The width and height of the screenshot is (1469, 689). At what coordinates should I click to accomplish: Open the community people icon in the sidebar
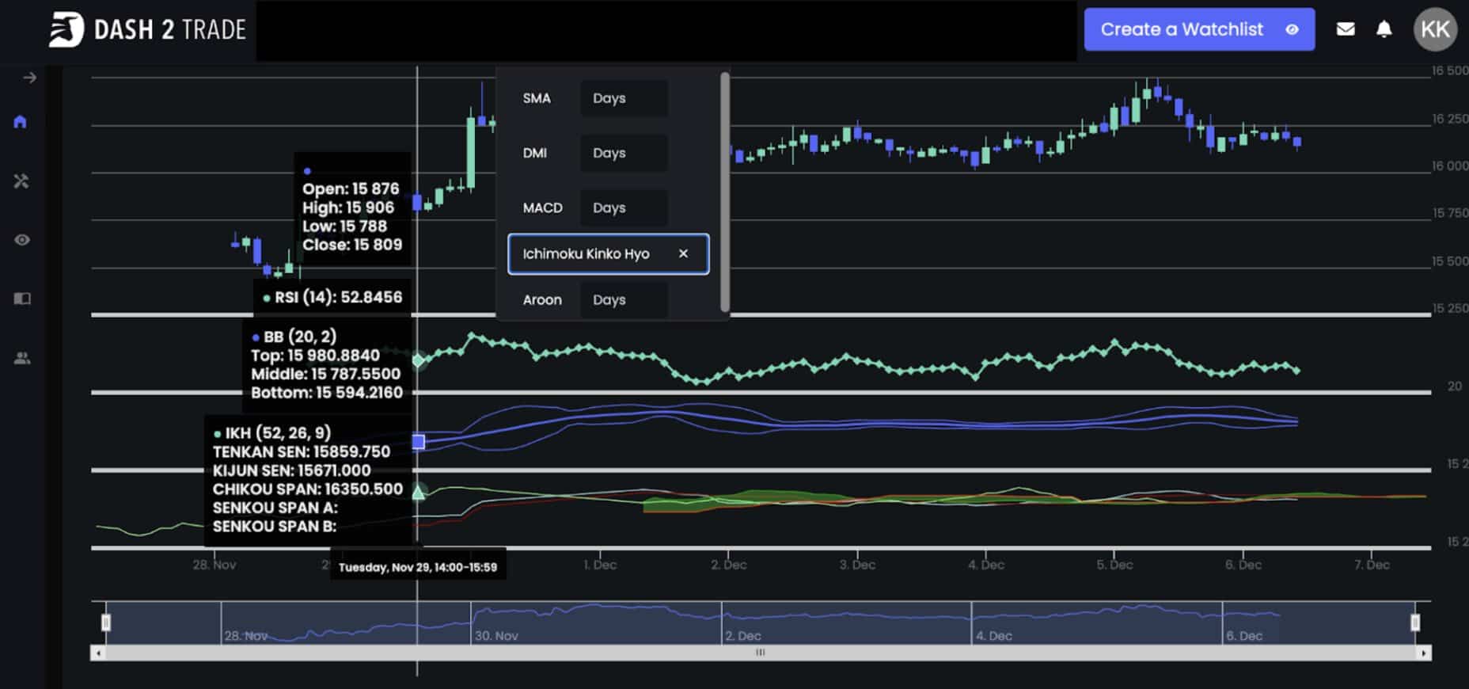[22, 358]
